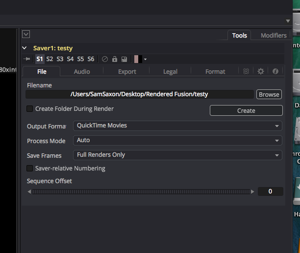
Task: Select settings version S4
Action: tap(70, 59)
